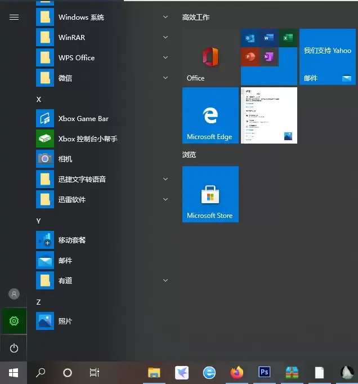Click the 浏览 group title
Viewport: 358px width, 384px height.
click(189, 155)
